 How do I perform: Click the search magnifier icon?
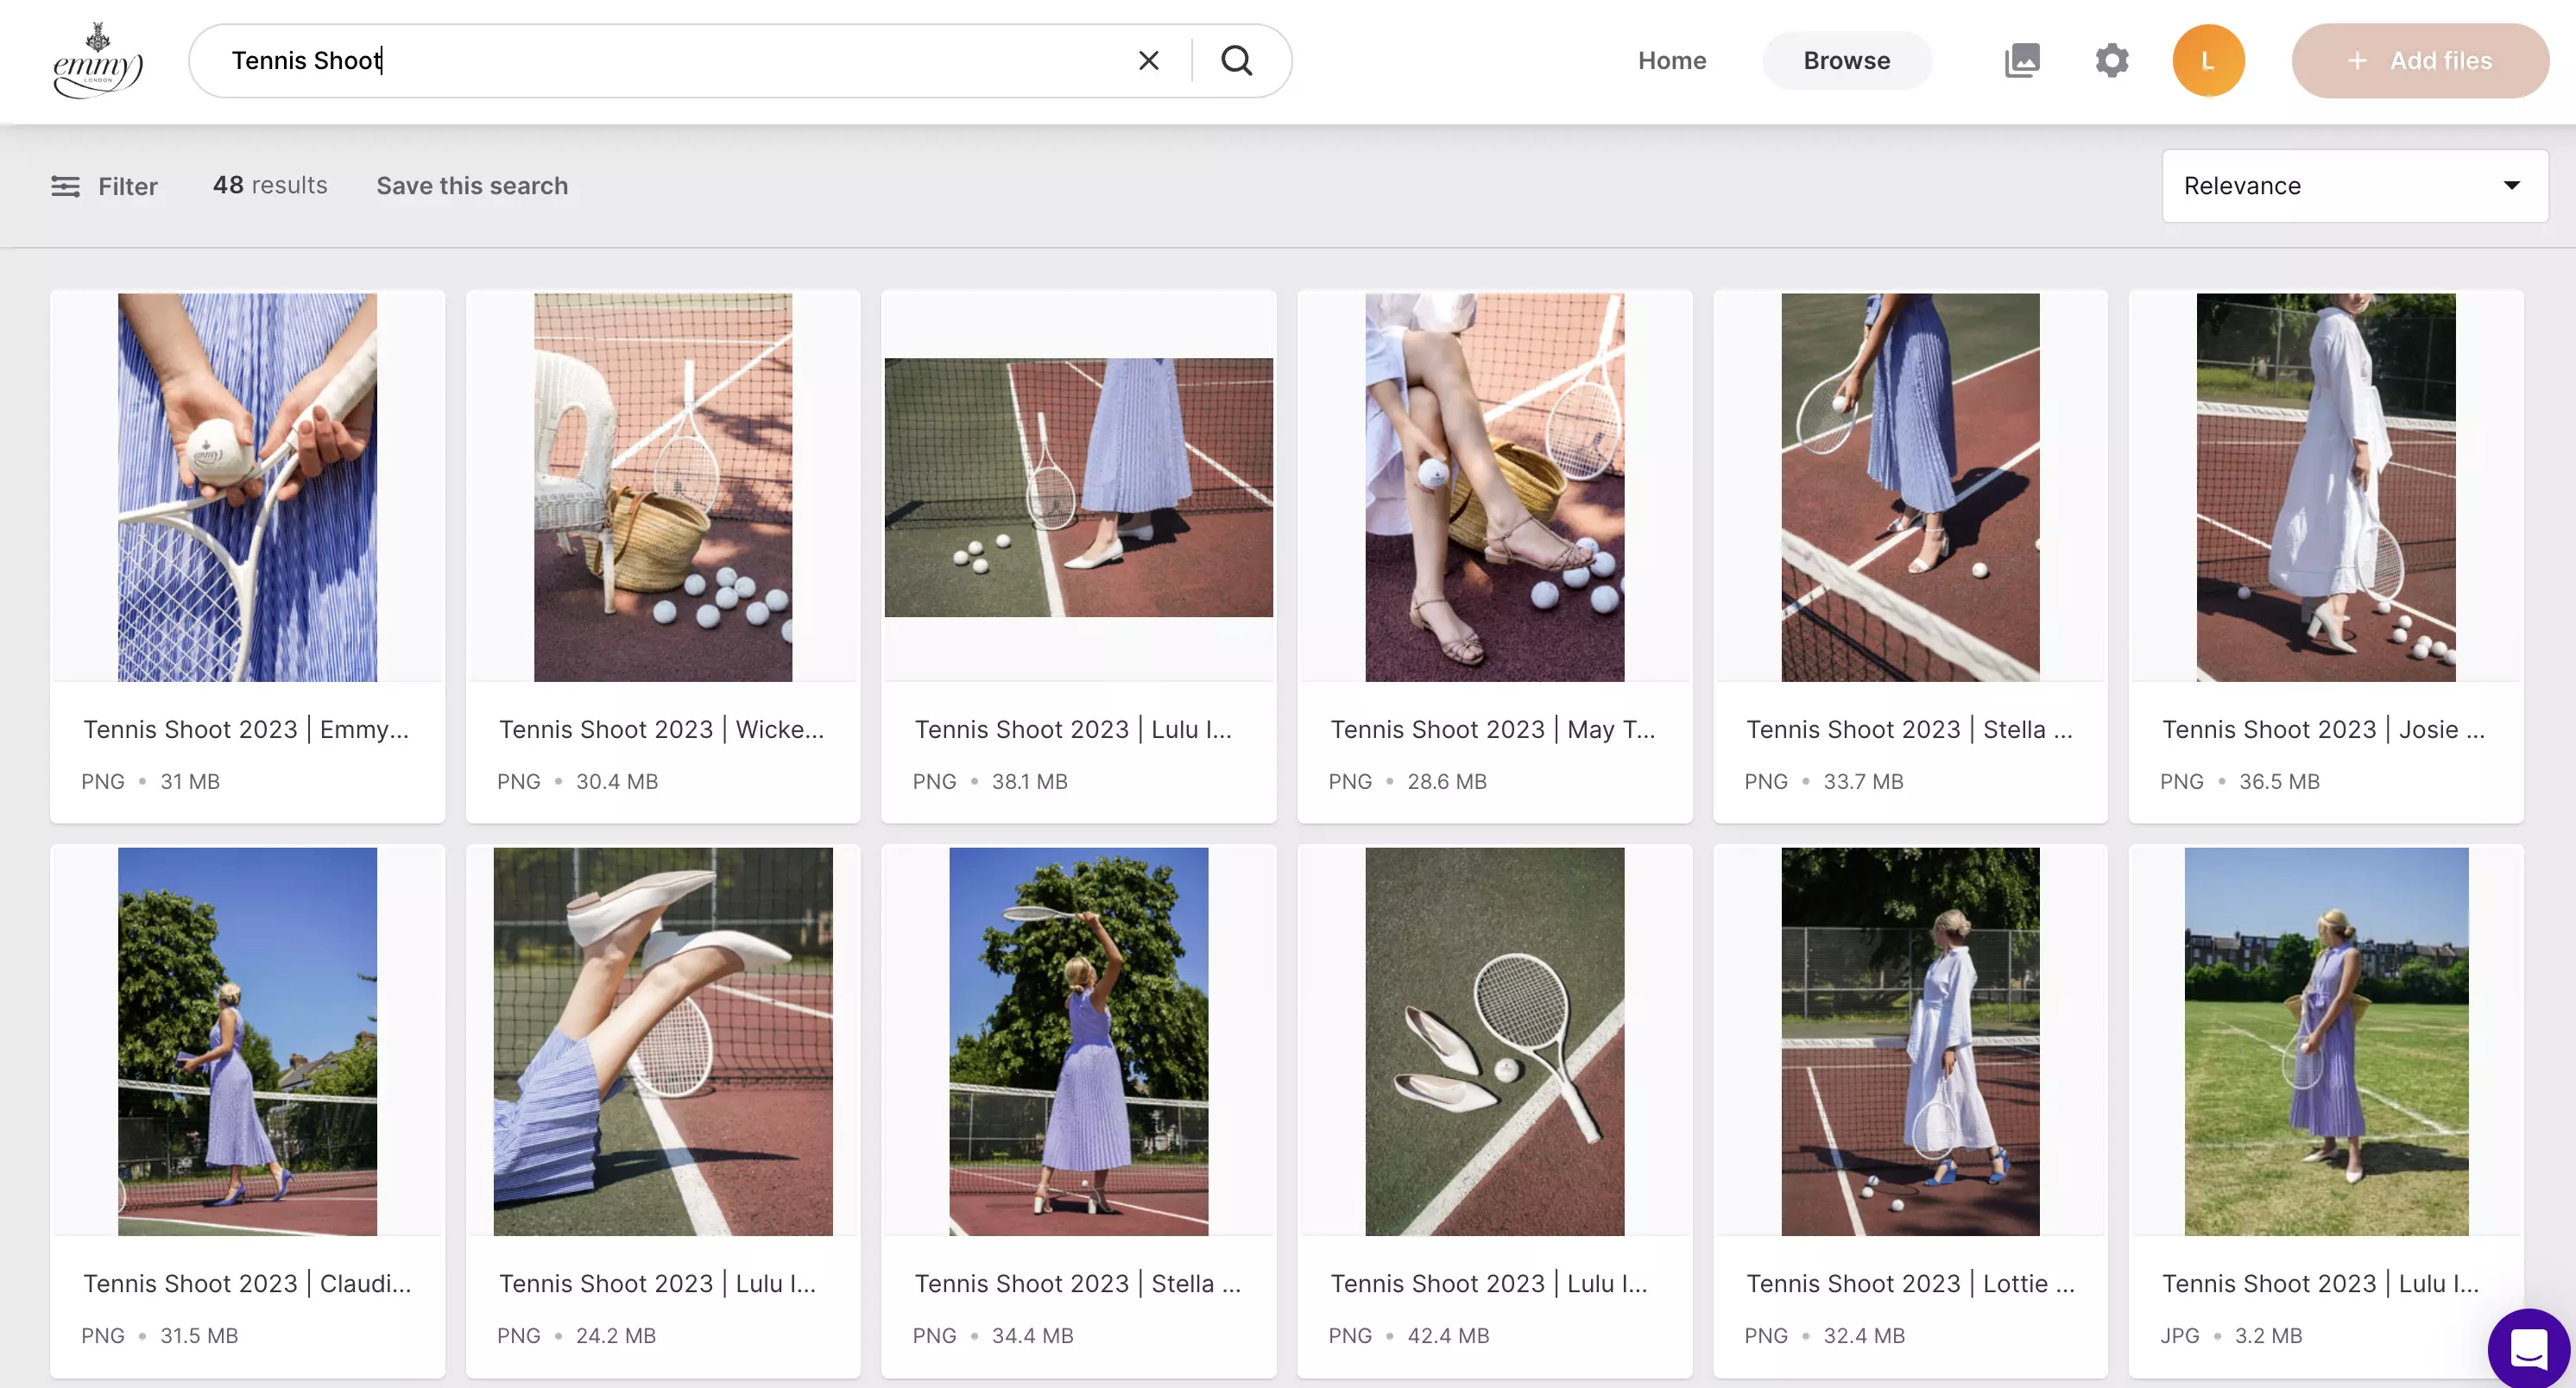point(1236,60)
